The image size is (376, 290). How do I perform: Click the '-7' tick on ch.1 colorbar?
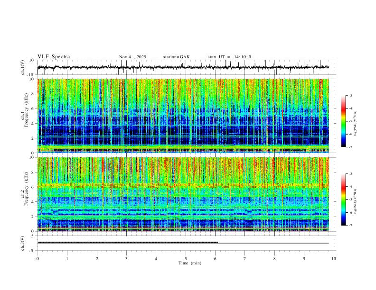350,147
